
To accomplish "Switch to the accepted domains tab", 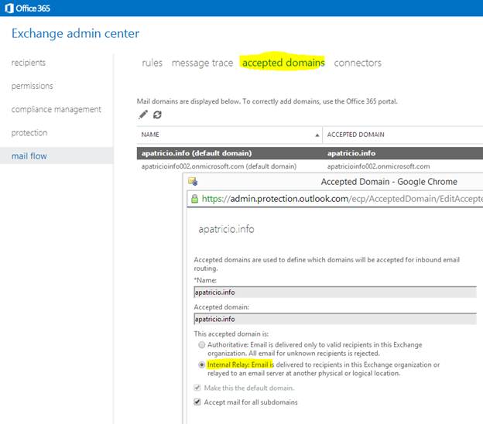I will pyautogui.click(x=283, y=63).
